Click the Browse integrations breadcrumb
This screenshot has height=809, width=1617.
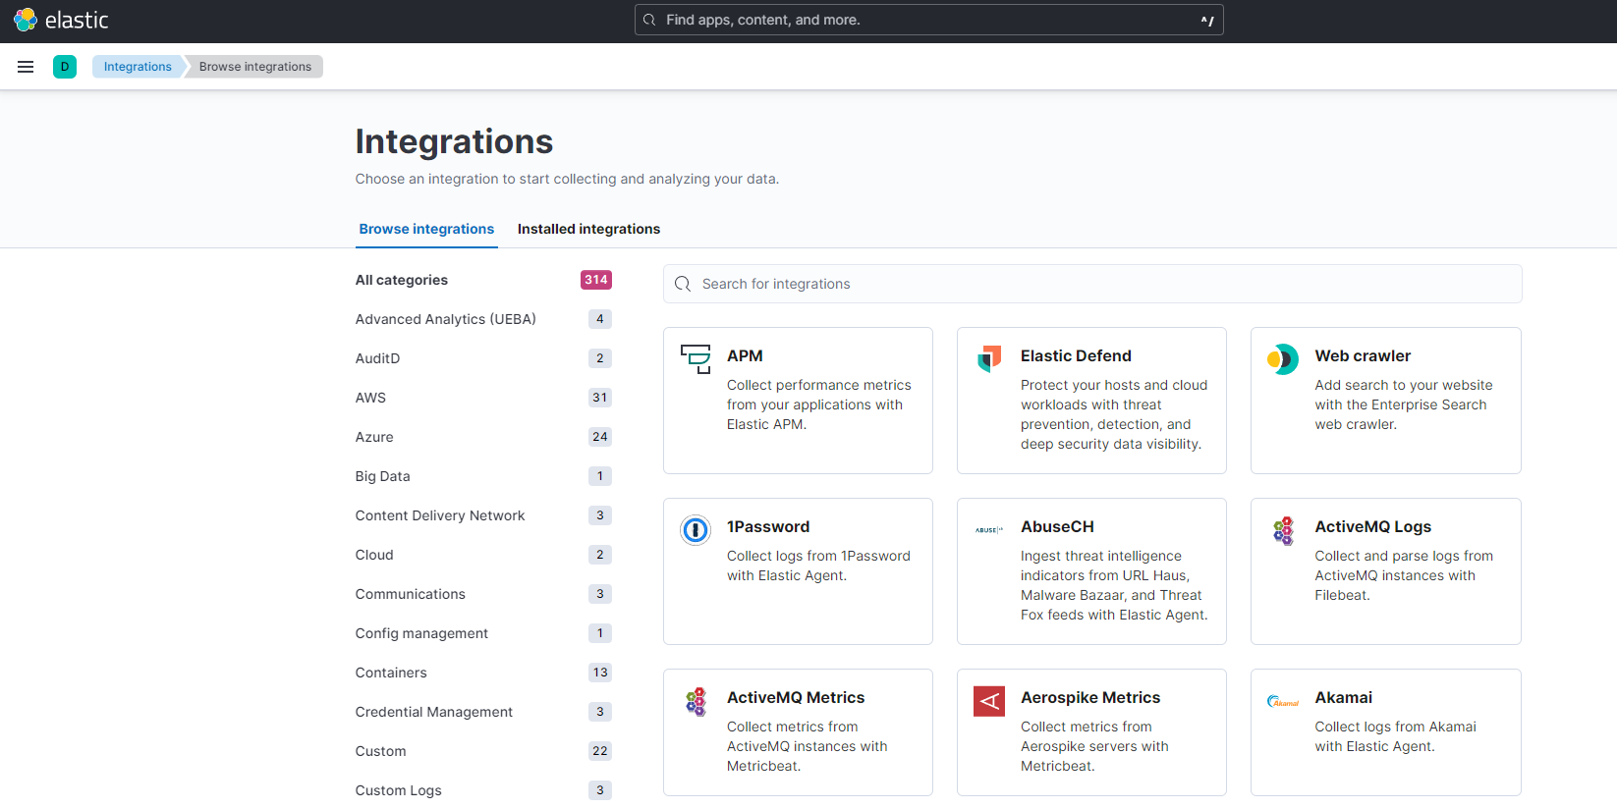255,67
